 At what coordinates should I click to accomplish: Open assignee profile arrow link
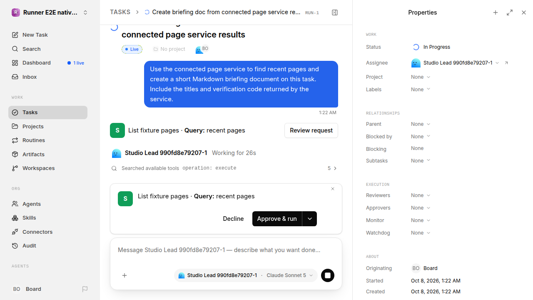coord(506,63)
